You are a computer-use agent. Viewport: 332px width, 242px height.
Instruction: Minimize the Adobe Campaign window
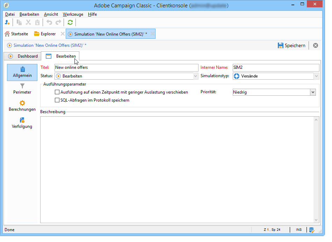click(293, 5)
